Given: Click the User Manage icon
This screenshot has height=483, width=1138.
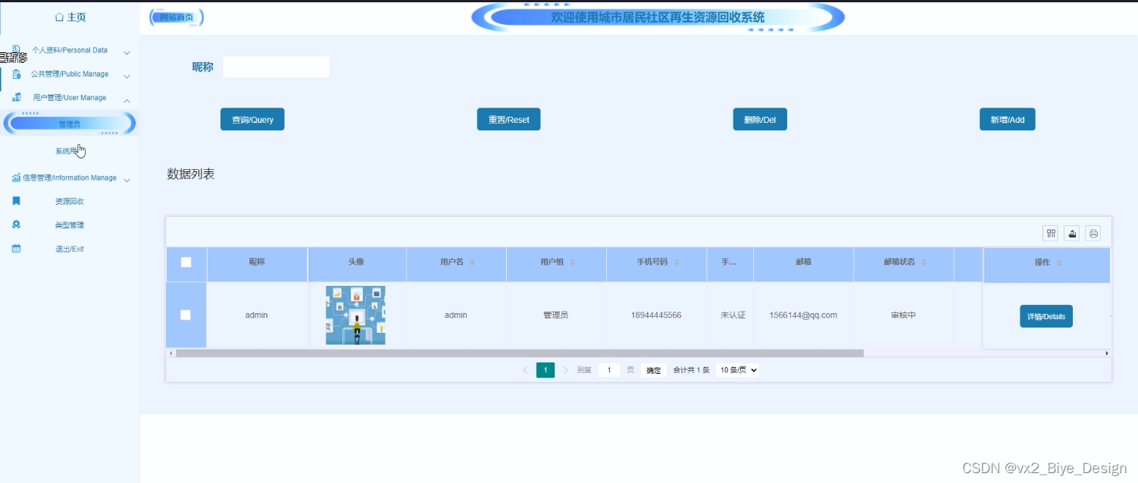Looking at the screenshot, I should [x=17, y=98].
